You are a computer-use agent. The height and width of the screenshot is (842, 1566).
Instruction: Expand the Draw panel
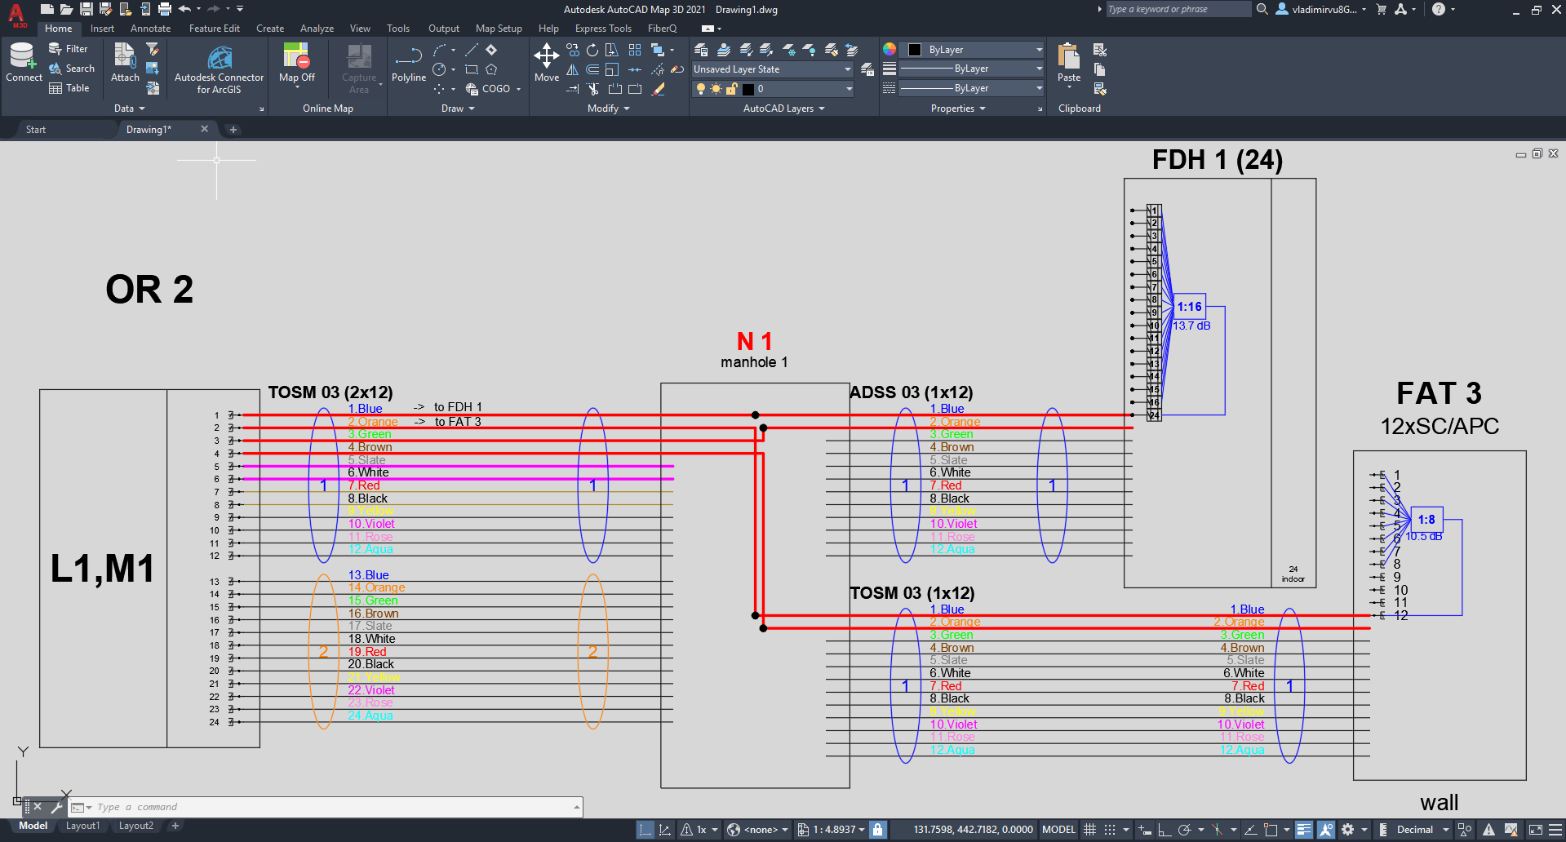coord(458,109)
